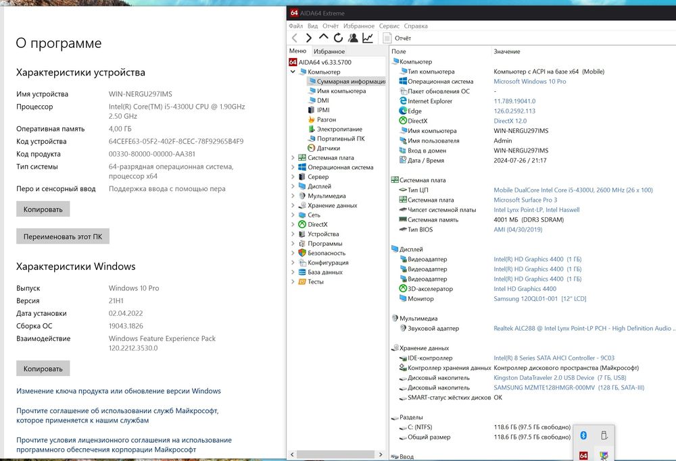
Task: Open the Разгон tree item
Action: point(322,119)
